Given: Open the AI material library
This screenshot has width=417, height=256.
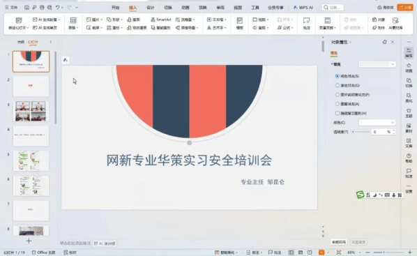Looking at the screenshot, I should tap(395, 23).
